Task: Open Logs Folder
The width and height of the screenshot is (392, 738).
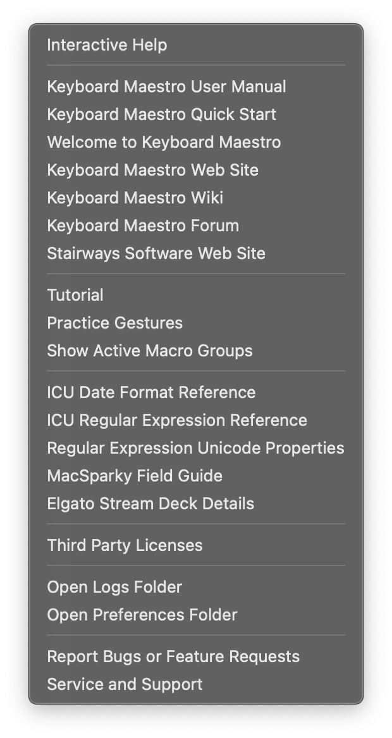Action: [114, 587]
